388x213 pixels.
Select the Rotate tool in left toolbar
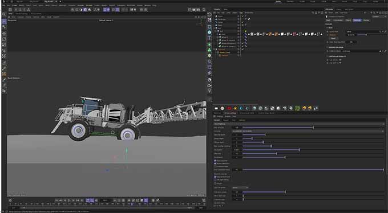[4, 39]
